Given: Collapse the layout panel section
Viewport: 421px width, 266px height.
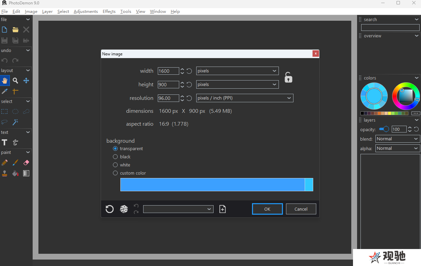Looking at the screenshot, I should [x=28, y=70].
